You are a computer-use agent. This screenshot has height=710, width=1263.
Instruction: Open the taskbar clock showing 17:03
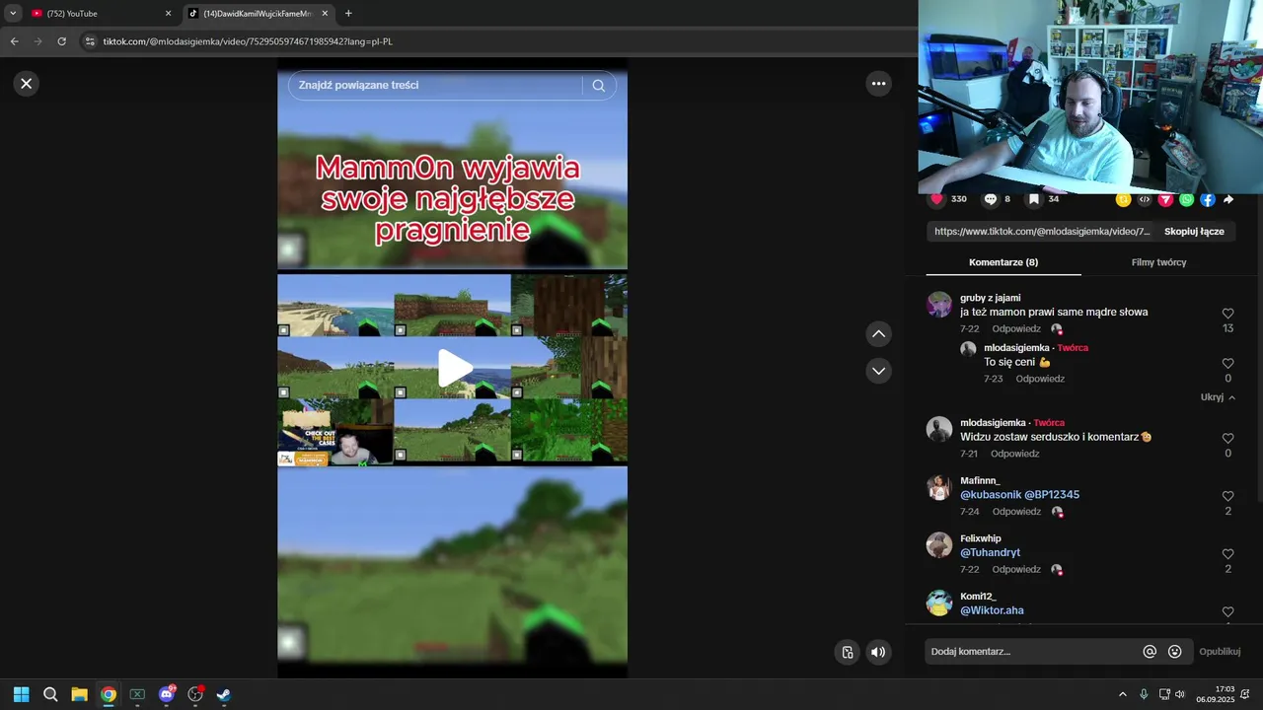[x=1216, y=694]
